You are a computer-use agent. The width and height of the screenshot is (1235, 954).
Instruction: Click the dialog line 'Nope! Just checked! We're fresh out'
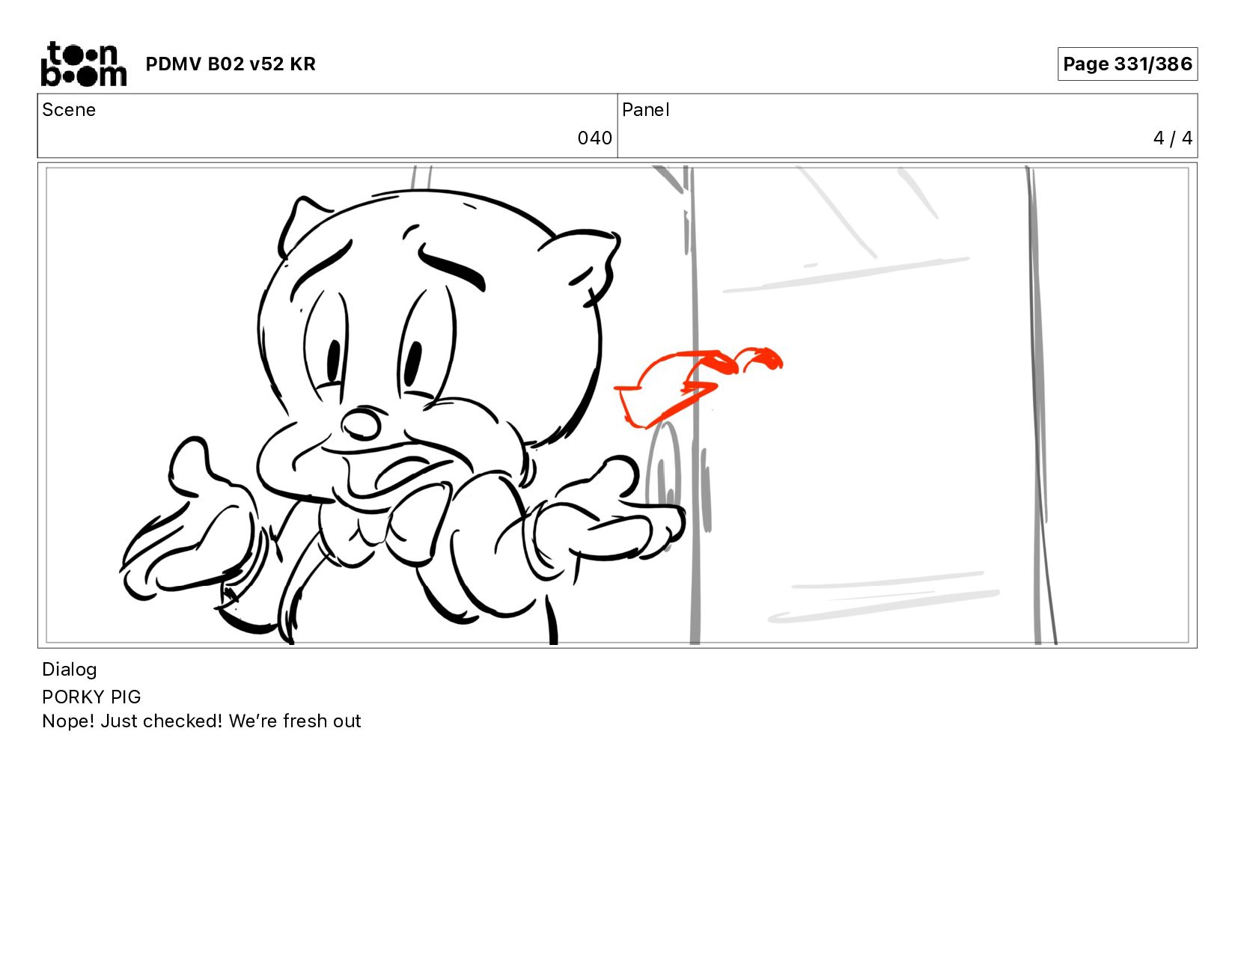201,721
